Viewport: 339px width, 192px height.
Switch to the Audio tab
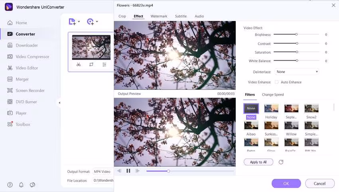tap(199, 16)
